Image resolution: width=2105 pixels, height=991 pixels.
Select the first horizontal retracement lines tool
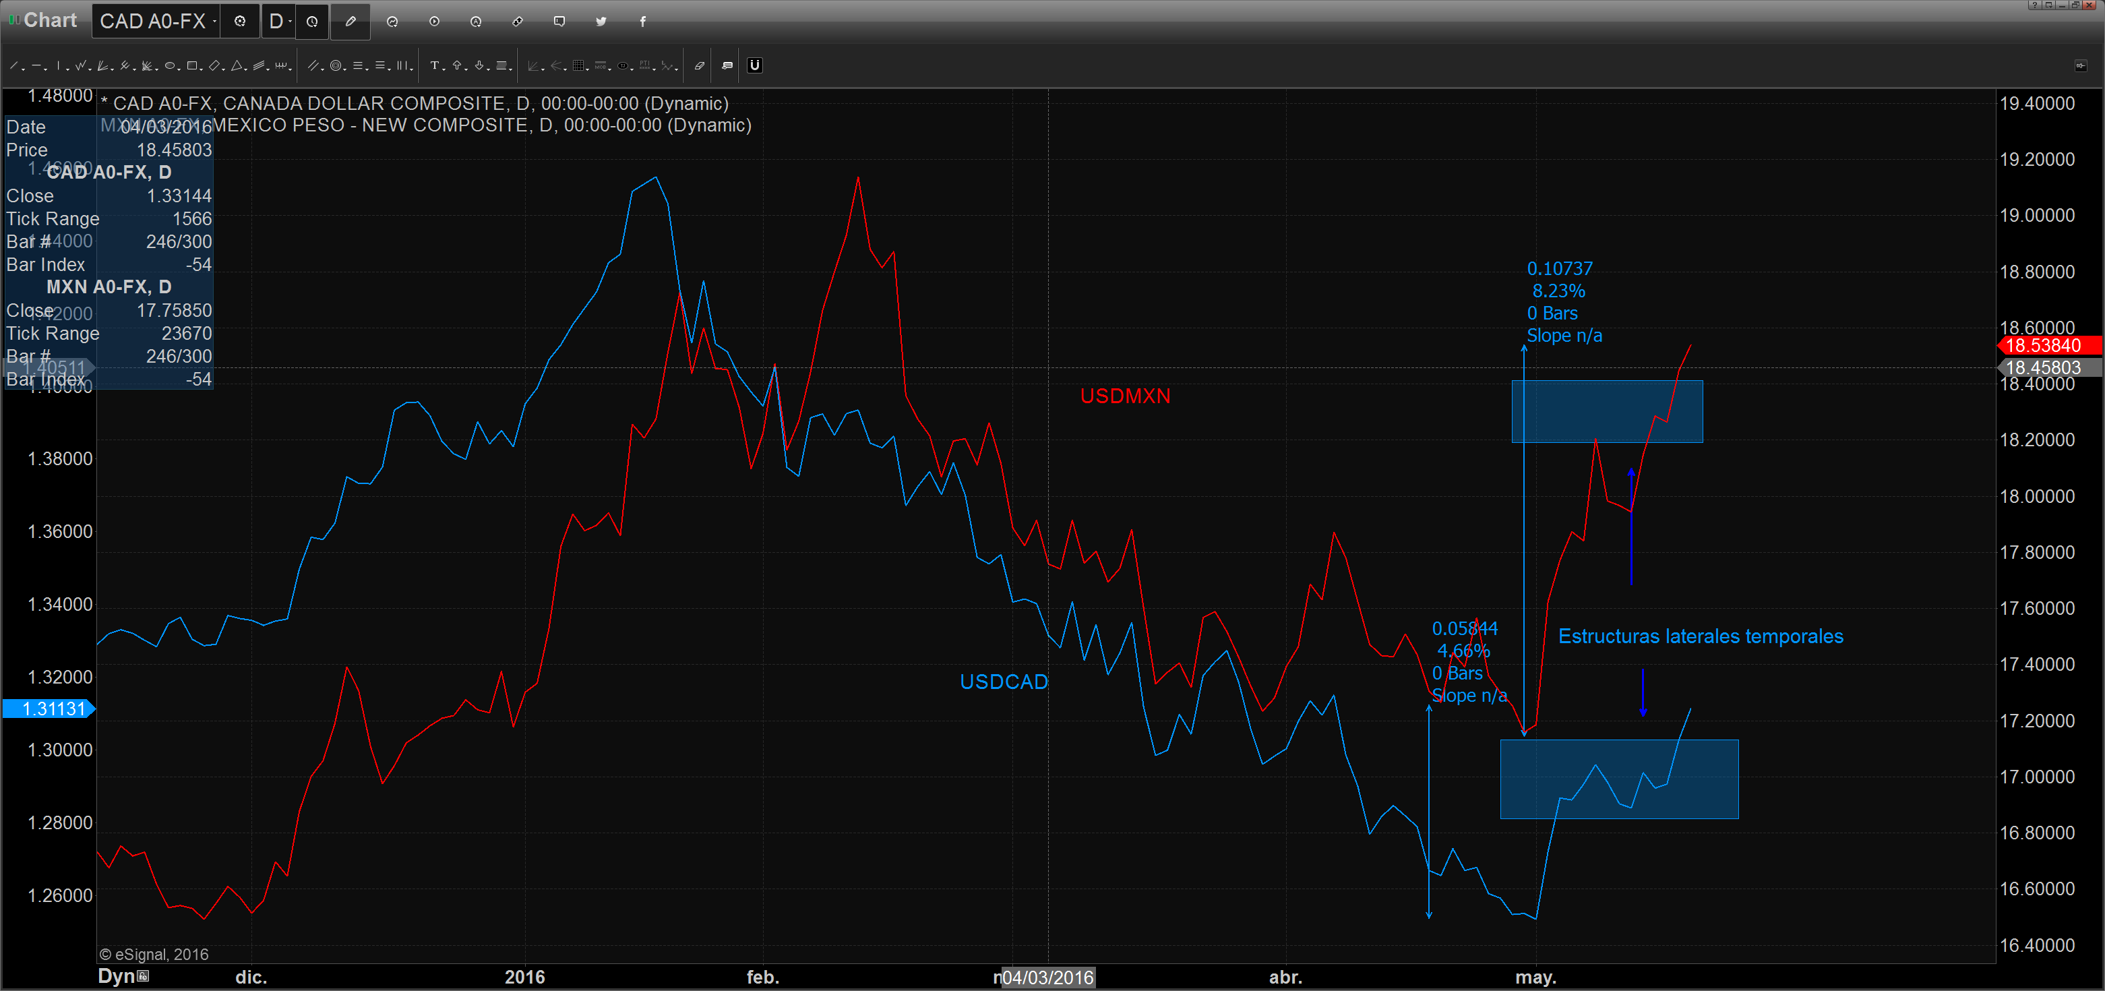(358, 65)
